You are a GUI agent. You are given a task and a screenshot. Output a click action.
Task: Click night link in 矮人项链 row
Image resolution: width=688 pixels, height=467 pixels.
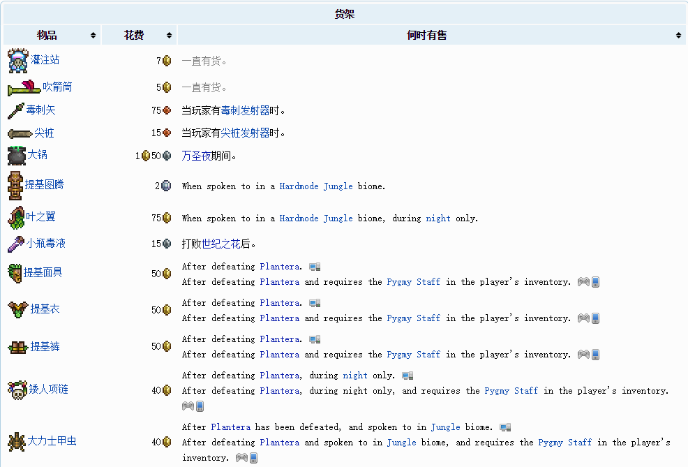point(355,376)
